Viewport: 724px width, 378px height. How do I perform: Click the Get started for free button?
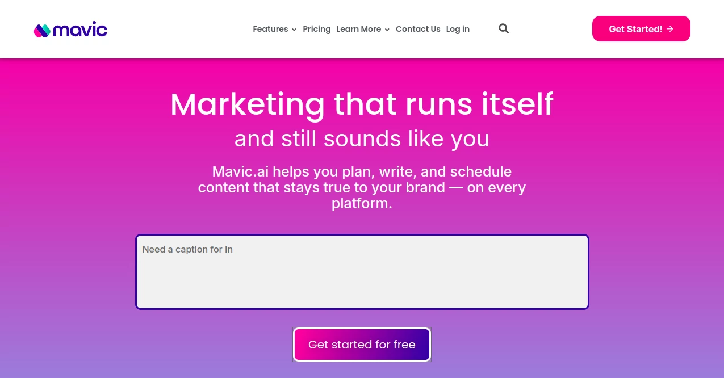click(x=362, y=345)
